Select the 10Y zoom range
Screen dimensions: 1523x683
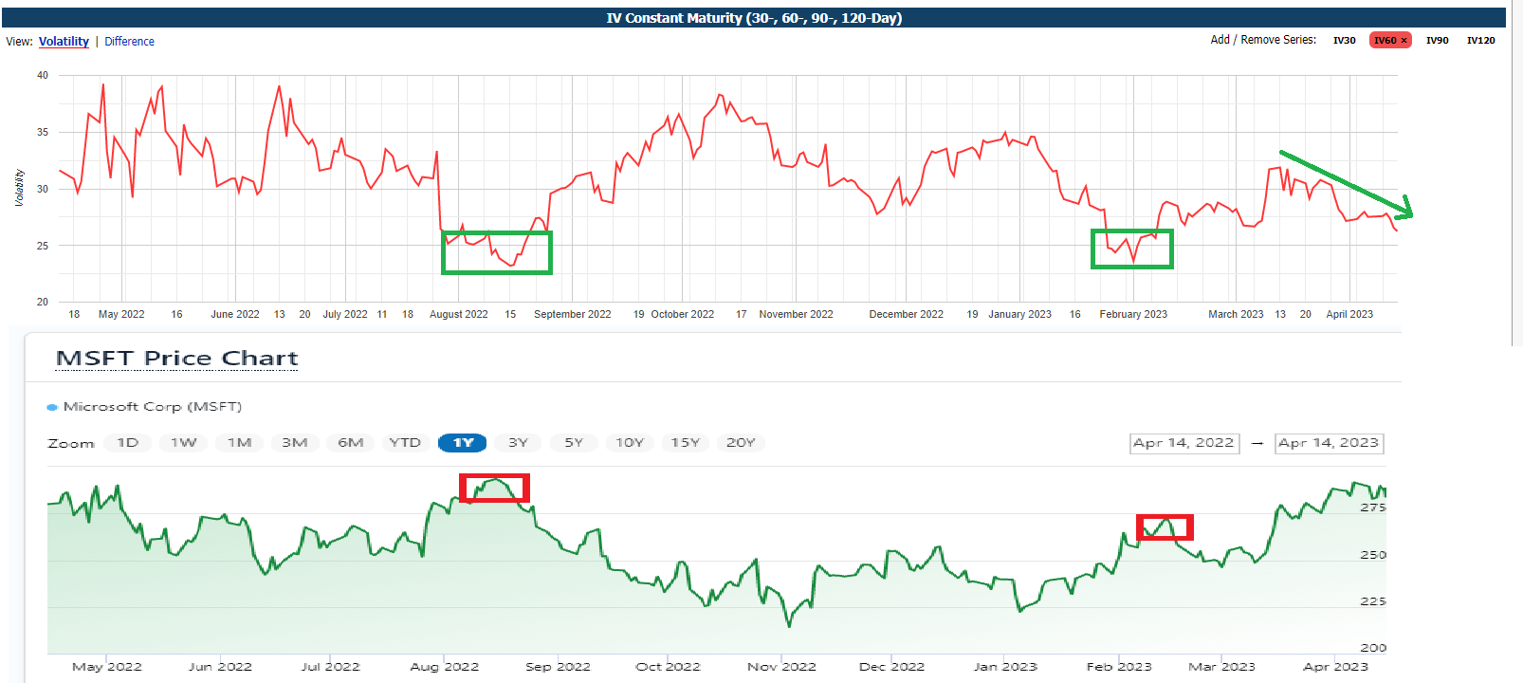[x=630, y=443]
